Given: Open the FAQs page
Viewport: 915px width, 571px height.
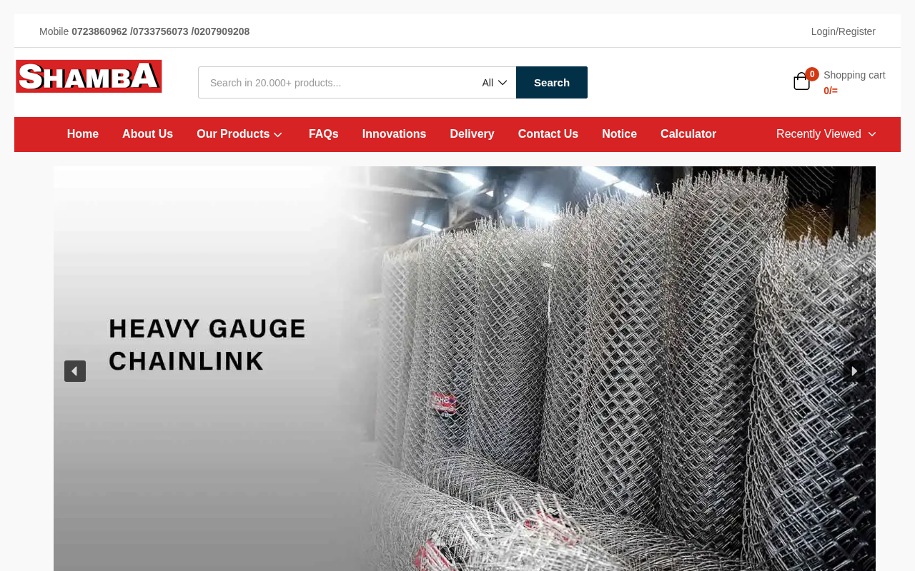Looking at the screenshot, I should [324, 134].
